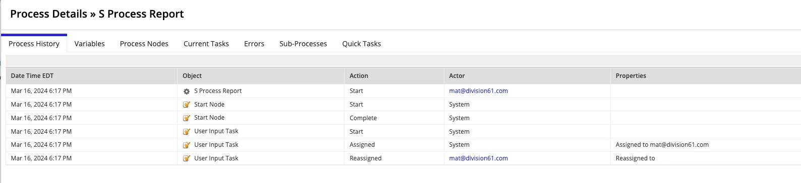Viewport: 801px width, 183px height.
Task: Click 'Start Node' text in its Start row
Action: click(209, 105)
